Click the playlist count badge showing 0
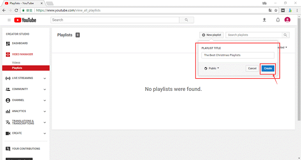 77,35
